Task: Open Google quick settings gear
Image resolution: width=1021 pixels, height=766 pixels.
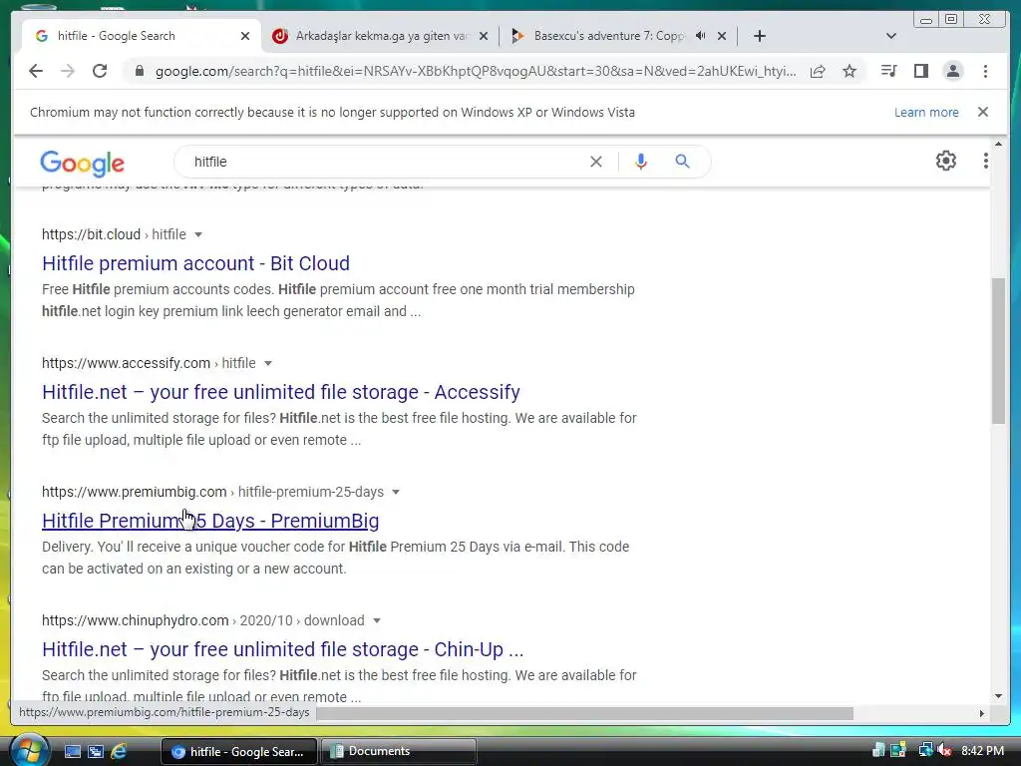Action: 945,161
